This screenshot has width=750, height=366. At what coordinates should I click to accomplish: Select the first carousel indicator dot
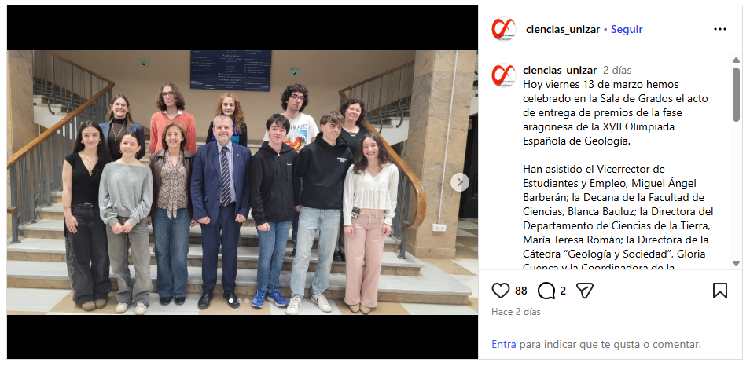231,301
